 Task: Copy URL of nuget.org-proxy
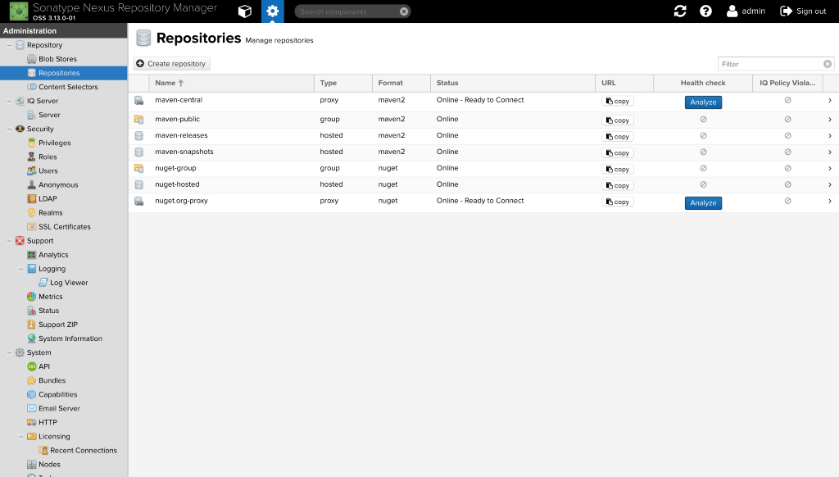(618, 202)
